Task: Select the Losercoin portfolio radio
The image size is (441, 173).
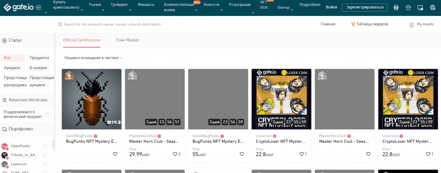Action: pos(45,164)
